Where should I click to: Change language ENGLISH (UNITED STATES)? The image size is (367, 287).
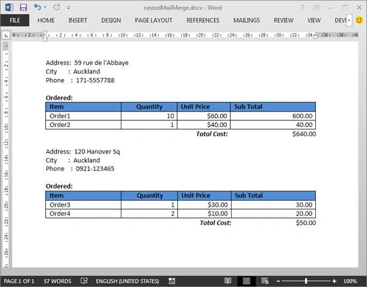[127, 281]
